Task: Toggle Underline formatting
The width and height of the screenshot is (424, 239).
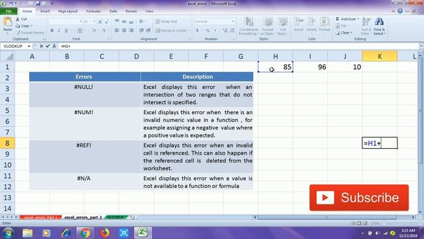Action: coord(66,31)
